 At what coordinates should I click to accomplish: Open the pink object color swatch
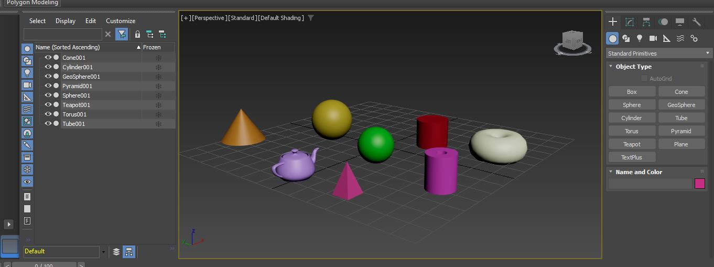pos(700,184)
